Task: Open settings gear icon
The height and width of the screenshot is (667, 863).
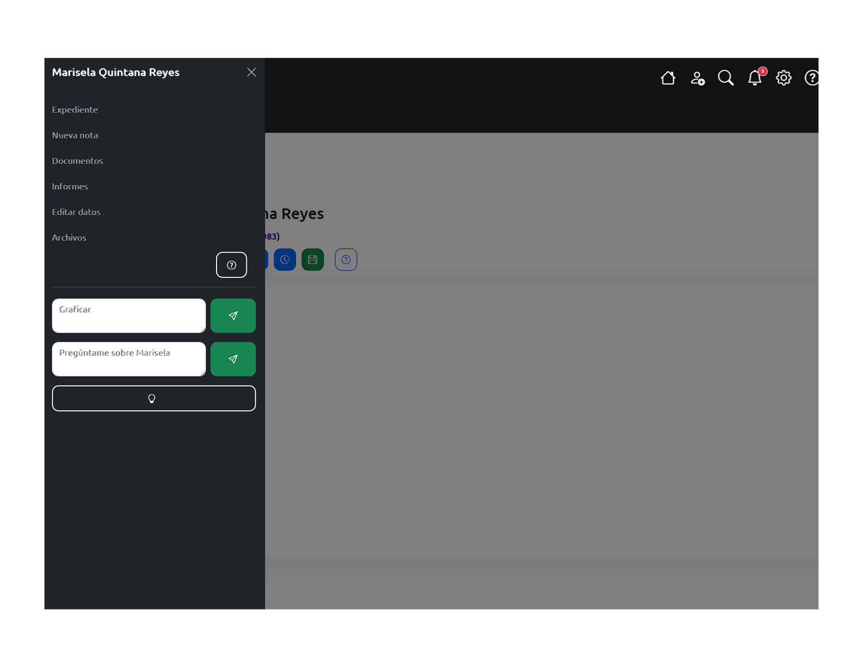Action: [x=783, y=78]
